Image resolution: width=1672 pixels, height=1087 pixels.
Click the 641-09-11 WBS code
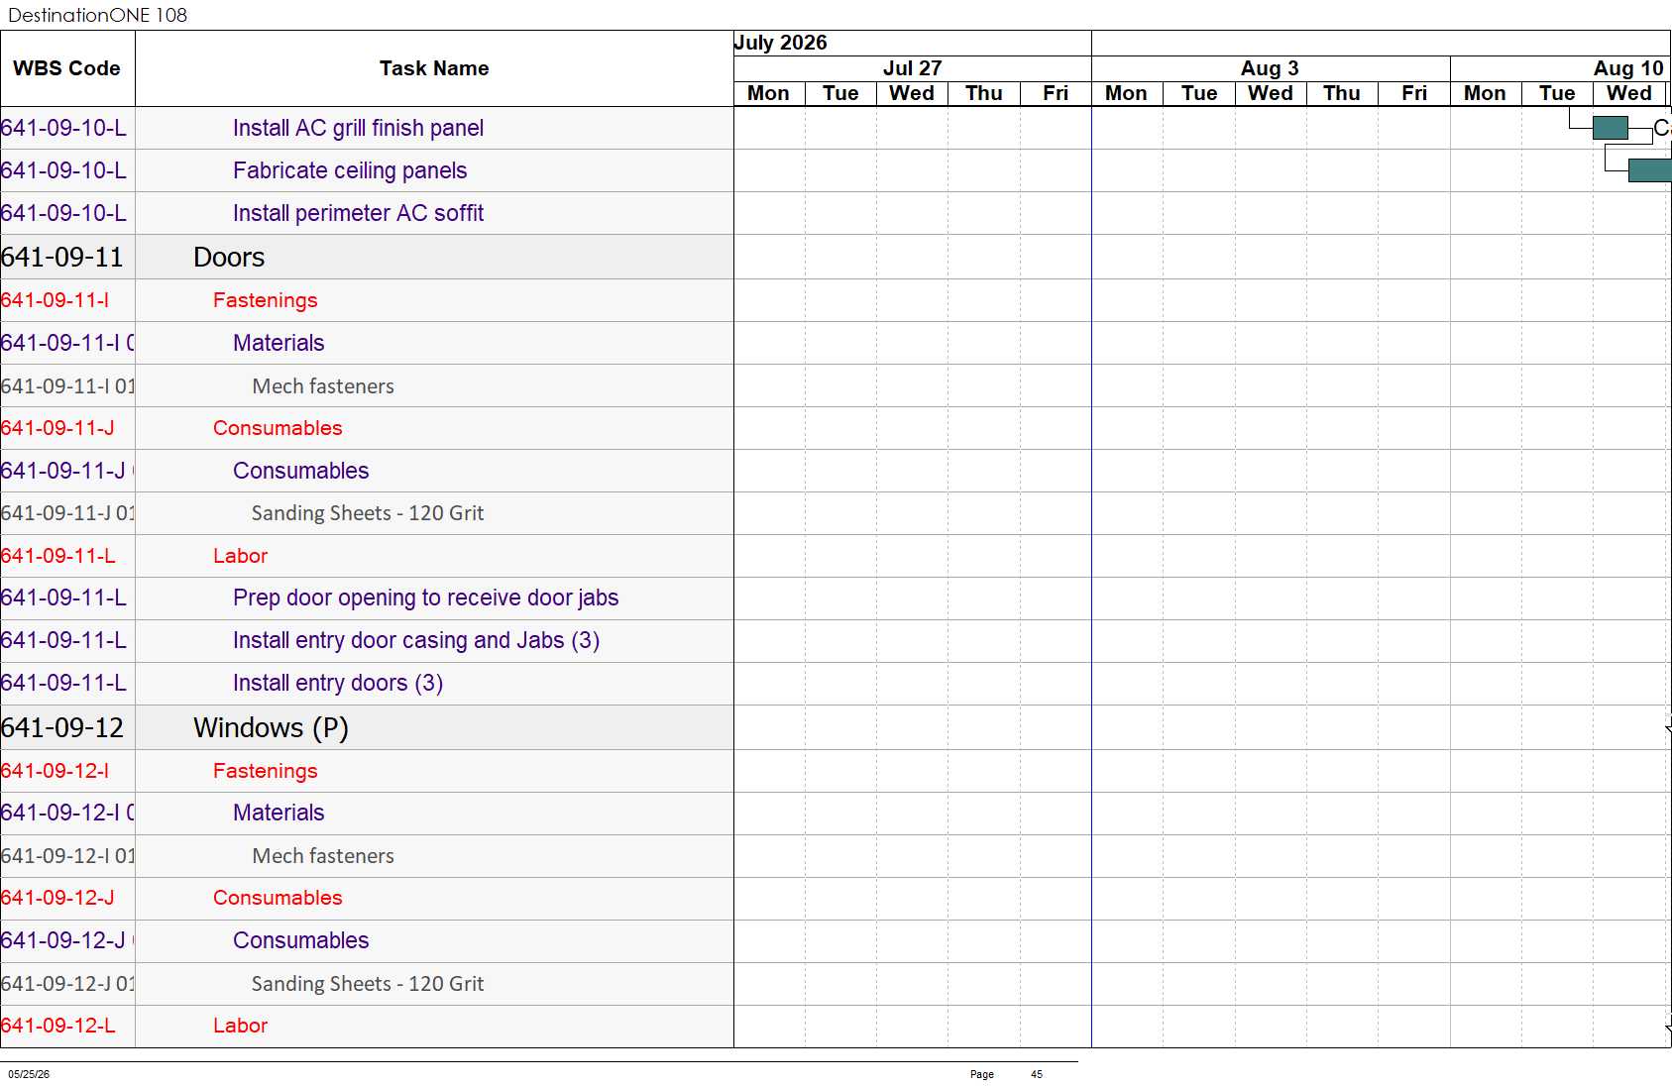[62, 257]
